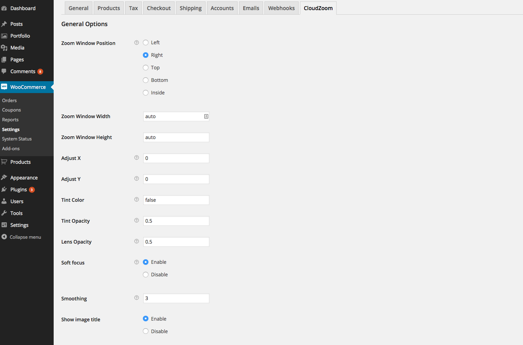The width and height of the screenshot is (523, 345).
Task: Click the Collapse menu arrow icon
Action: click(x=4, y=237)
